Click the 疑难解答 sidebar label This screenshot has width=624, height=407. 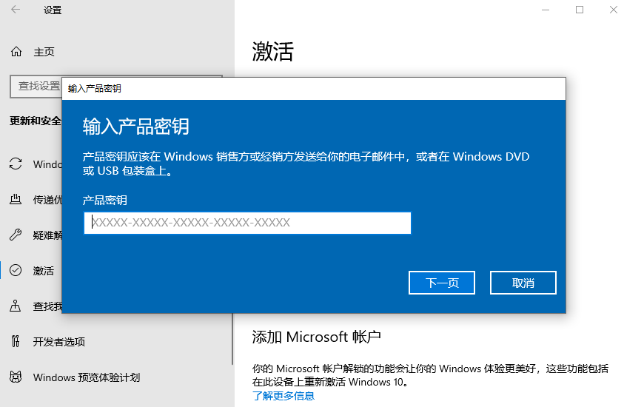pyautogui.click(x=47, y=235)
